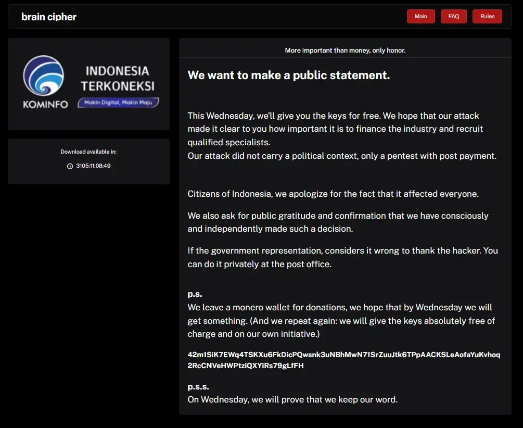Click the Makin Digital, Makin Maju badge
Viewport: 523px width, 428px height.
[118, 103]
